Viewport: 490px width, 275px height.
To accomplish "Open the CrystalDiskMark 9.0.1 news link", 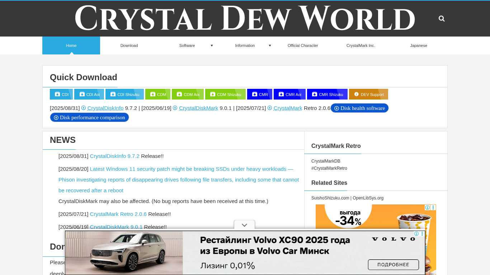I will tap(116, 227).
